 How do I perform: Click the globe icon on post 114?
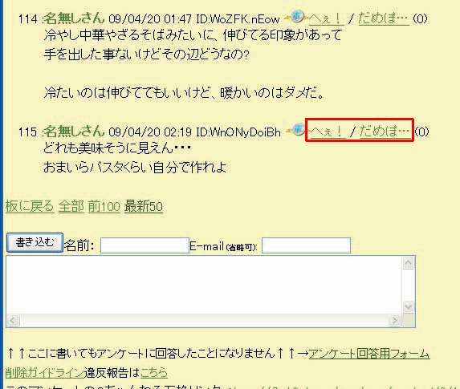coord(296,17)
